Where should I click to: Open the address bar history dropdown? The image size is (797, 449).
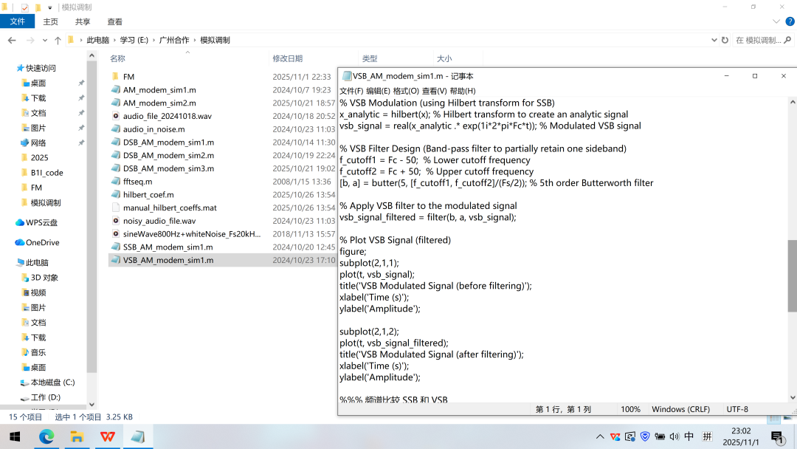coord(714,40)
